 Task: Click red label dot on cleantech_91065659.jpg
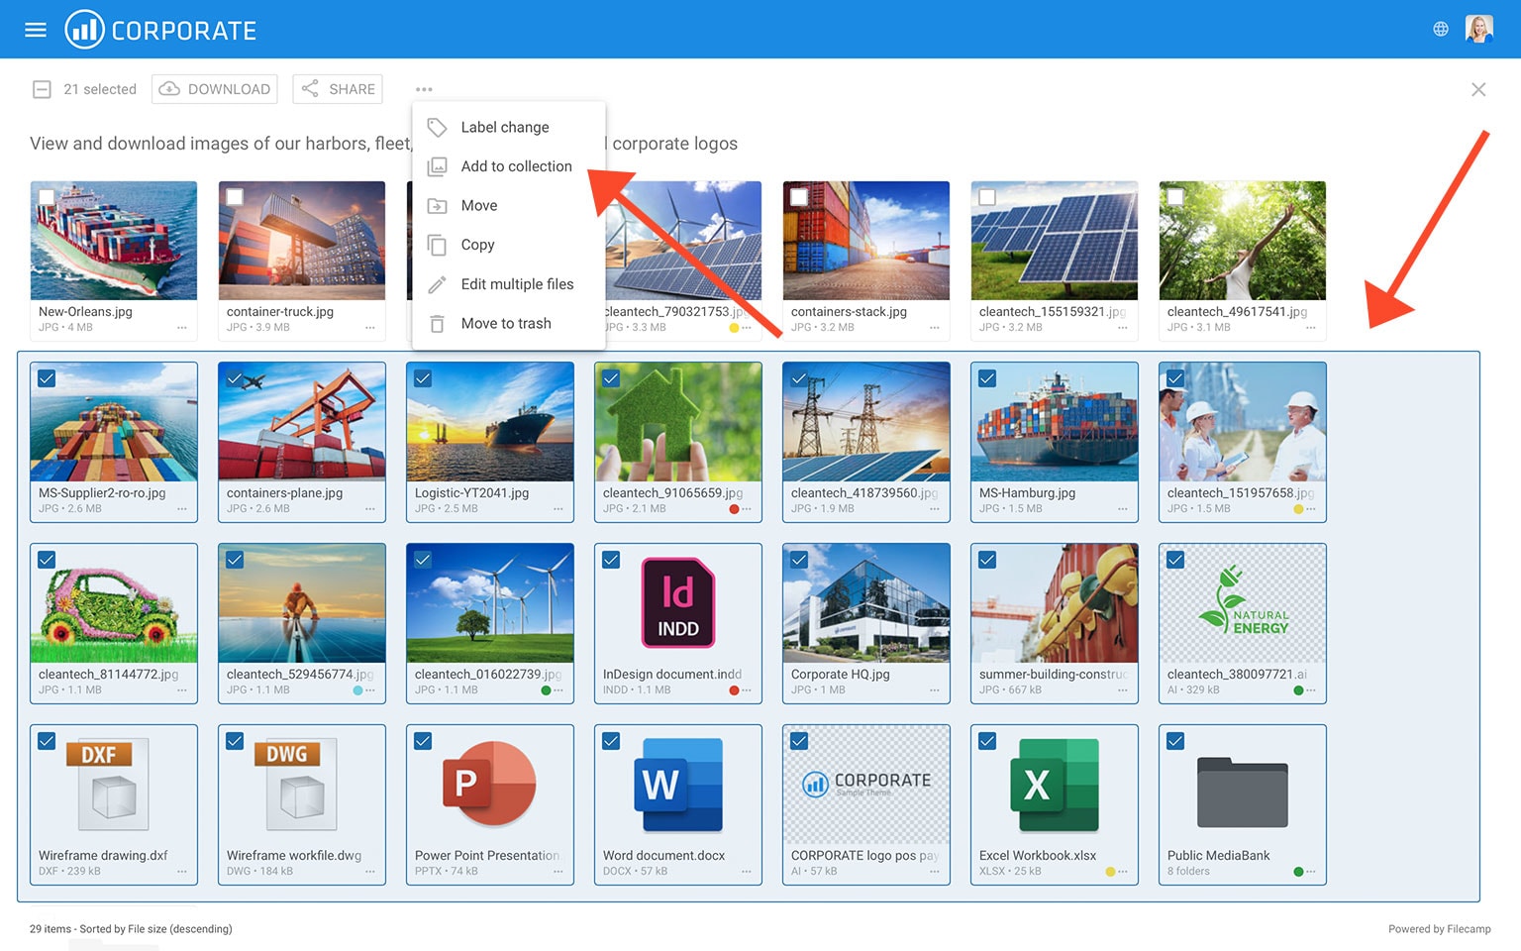coord(734,509)
